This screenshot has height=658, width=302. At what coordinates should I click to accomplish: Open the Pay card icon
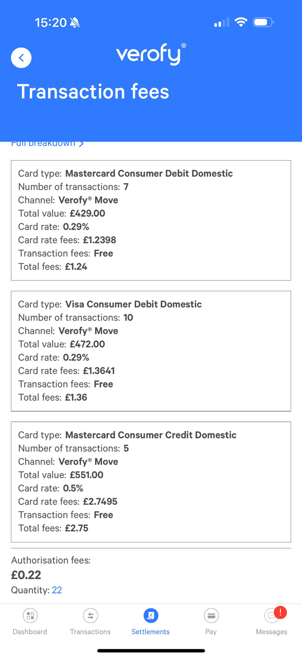pyautogui.click(x=211, y=615)
